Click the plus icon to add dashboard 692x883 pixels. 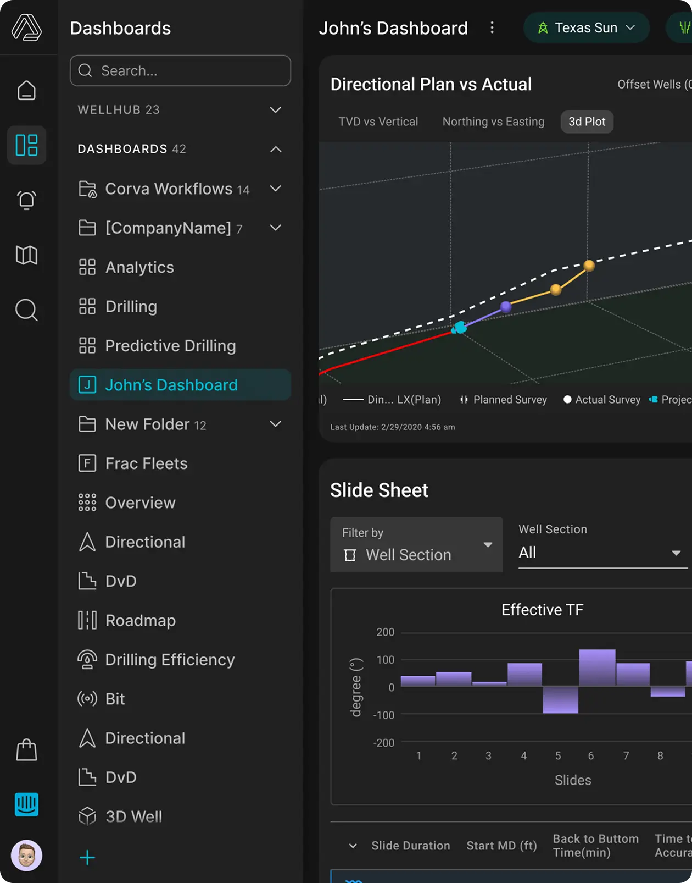tap(87, 858)
